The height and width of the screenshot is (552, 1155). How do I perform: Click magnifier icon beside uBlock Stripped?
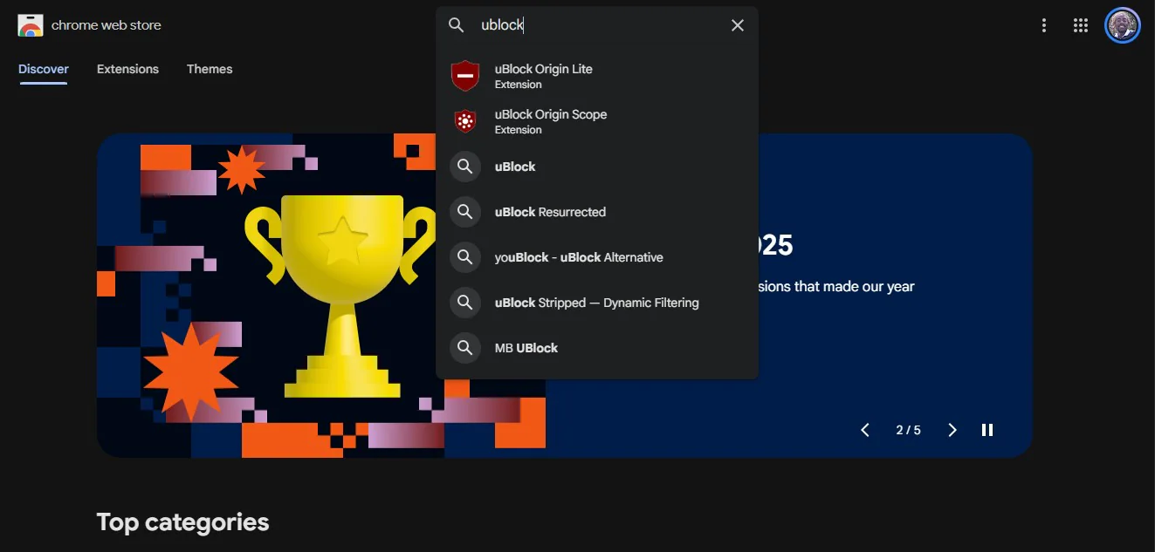point(465,303)
